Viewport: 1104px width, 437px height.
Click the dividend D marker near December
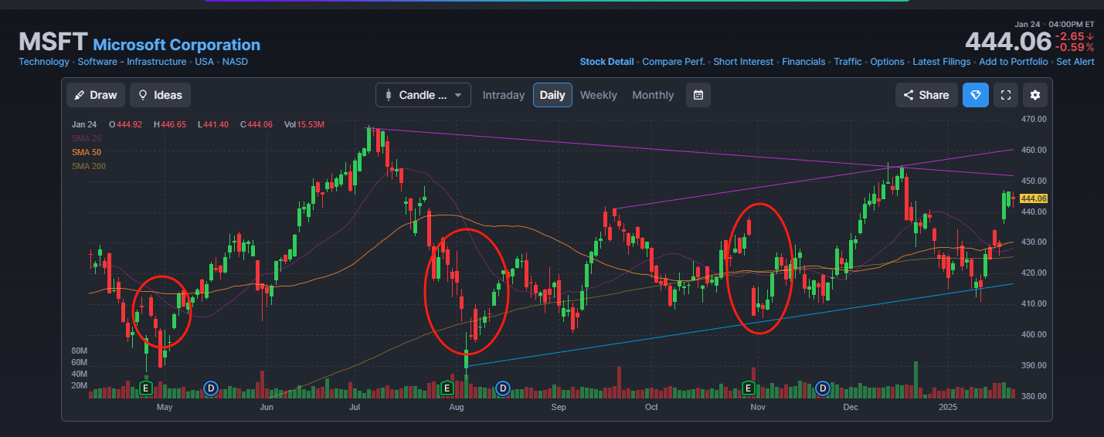point(823,387)
